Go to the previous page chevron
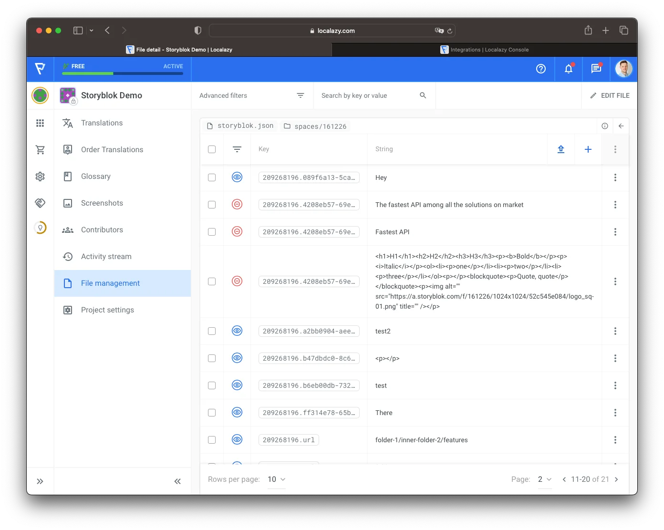The width and height of the screenshot is (664, 530). 564,479
